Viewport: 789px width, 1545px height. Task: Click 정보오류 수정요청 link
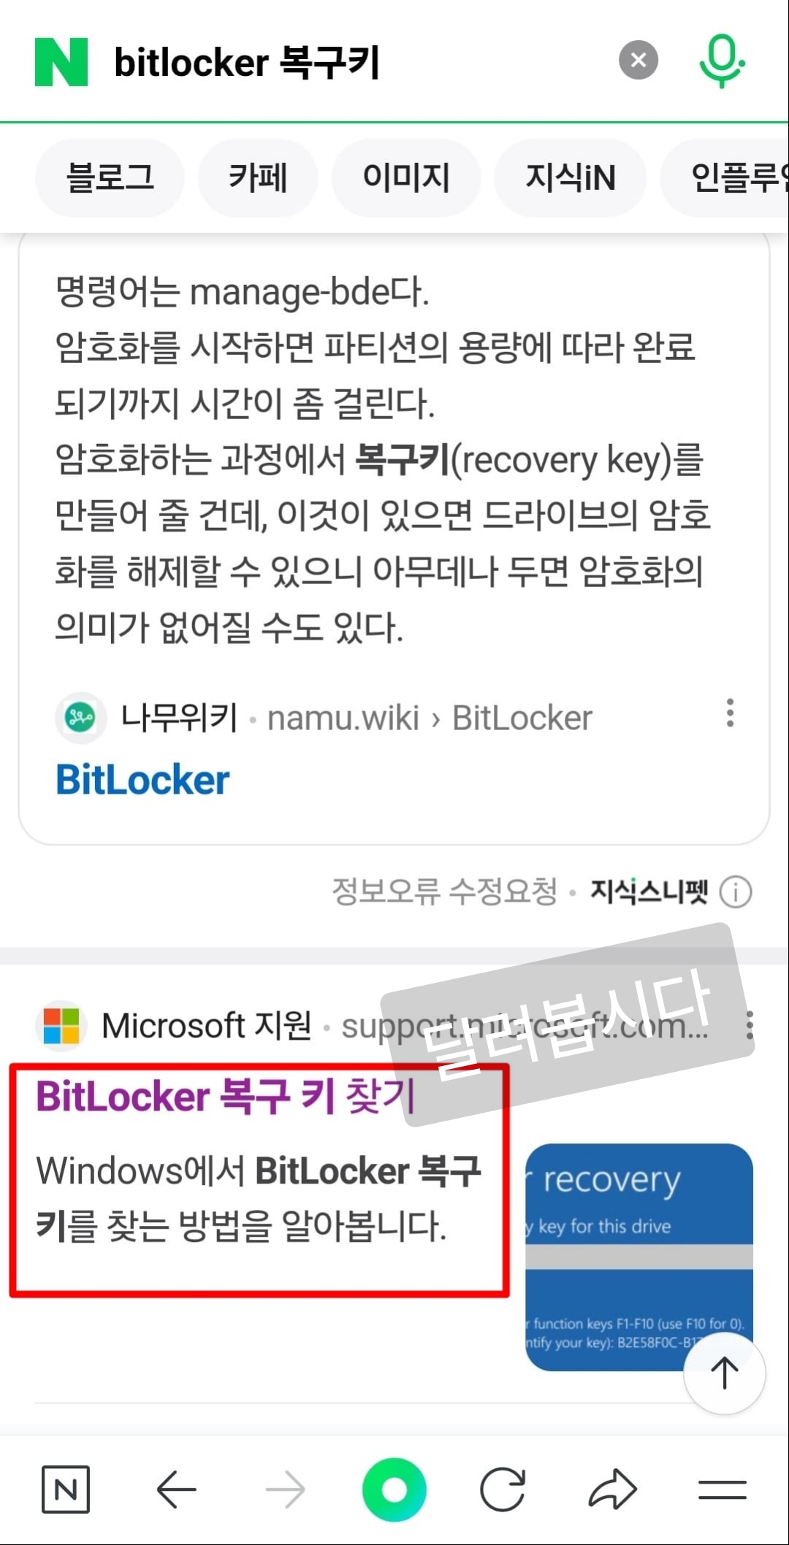(x=444, y=891)
